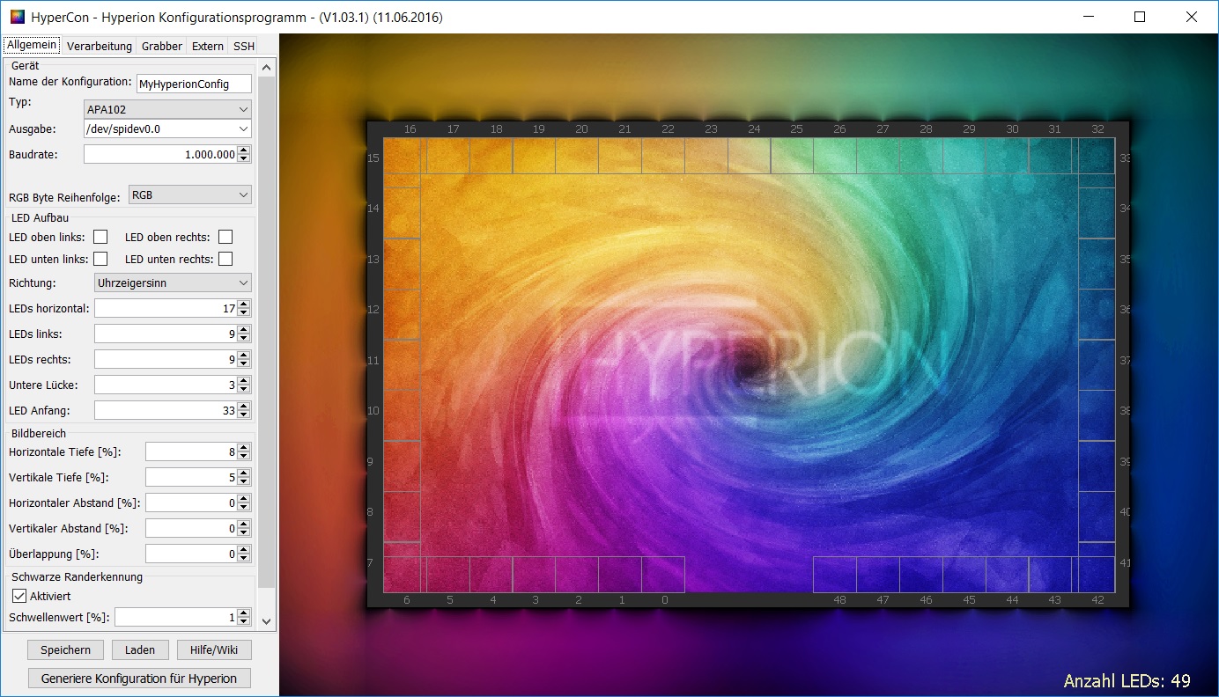The height and width of the screenshot is (697, 1219).
Task: Increase Schwellenwert percentage
Action: pyautogui.click(x=244, y=613)
